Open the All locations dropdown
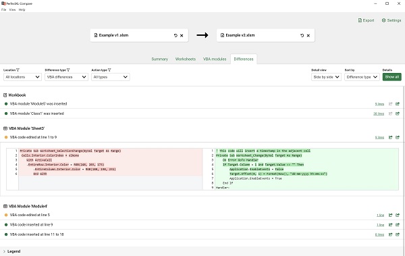Viewport: 405px width, 256px height. click(x=22, y=77)
